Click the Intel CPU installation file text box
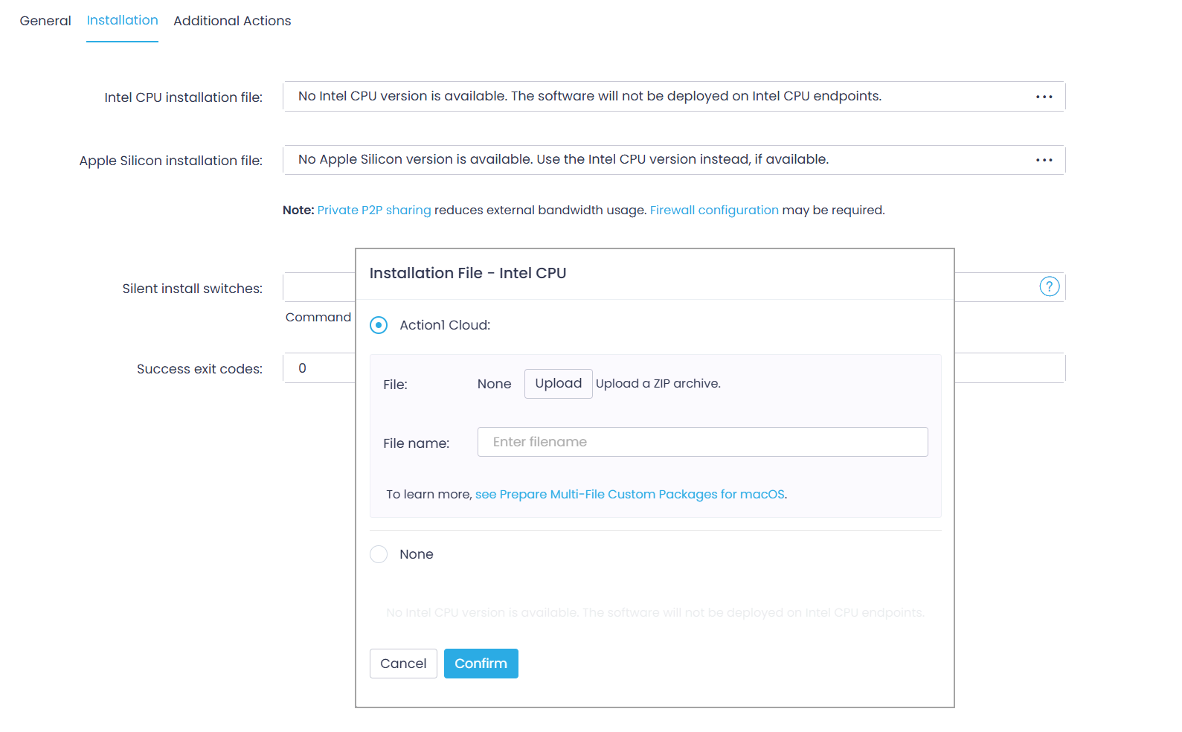Viewport: 1182px width, 732px height. pos(655,97)
